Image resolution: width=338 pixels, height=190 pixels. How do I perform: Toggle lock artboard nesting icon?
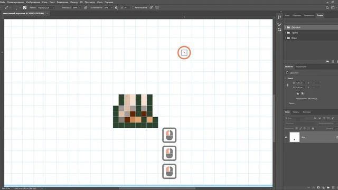308,128
